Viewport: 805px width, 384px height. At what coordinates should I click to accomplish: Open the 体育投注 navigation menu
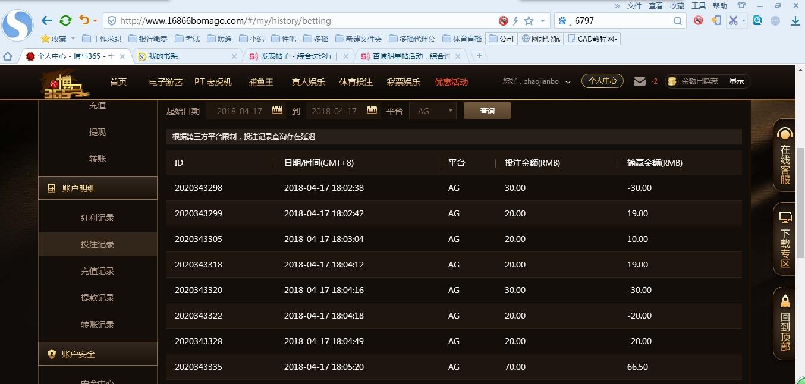[x=356, y=82]
